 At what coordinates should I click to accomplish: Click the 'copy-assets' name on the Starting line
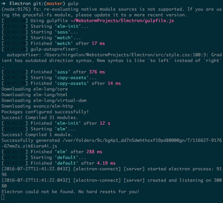(72, 78)
